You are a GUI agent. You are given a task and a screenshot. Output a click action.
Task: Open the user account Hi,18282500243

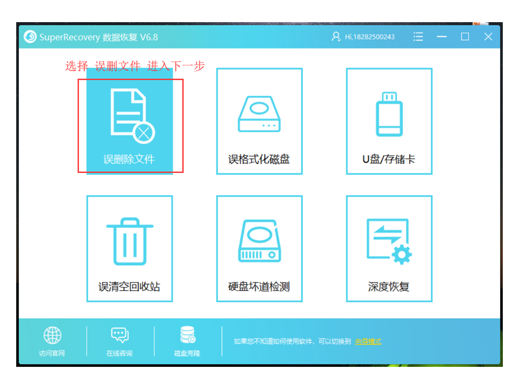[363, 37]
